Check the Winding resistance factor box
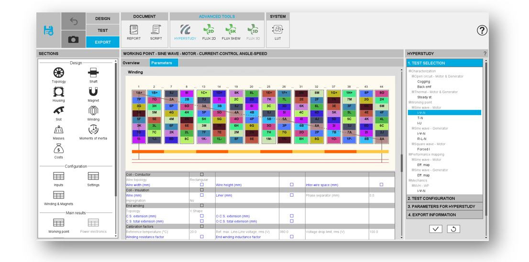Viewport: 529px width, 262px height. pyautogui.click(x=202, y=237)
